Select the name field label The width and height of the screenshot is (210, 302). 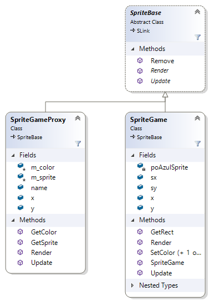click(x=39, y=188)
